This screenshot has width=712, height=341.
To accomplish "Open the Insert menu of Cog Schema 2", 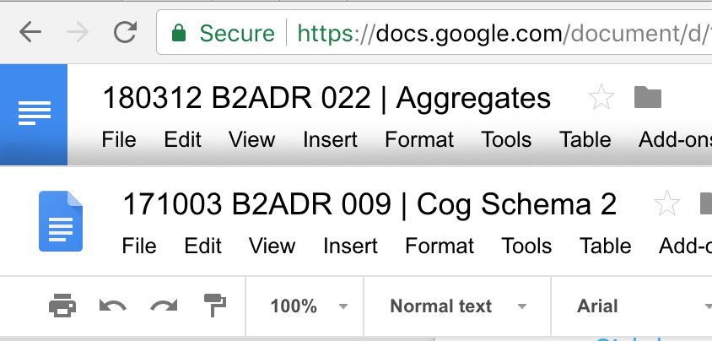I will [x=350, y=246].
